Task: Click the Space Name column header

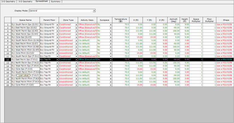Action: point(25,20)
